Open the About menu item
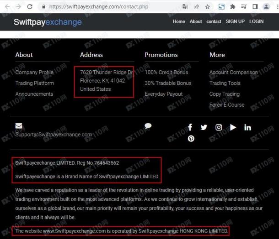The image size is (279, 239). coord(196,21)
